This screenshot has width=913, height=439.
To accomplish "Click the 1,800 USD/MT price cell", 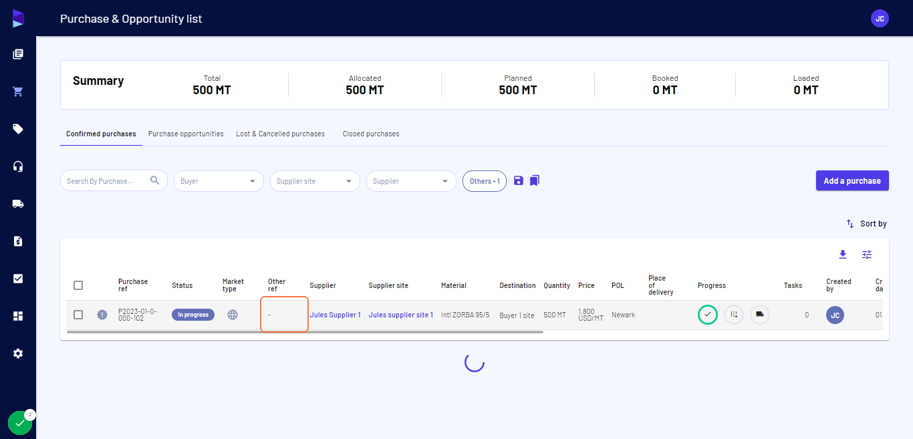I will click(x=591, y=315).
